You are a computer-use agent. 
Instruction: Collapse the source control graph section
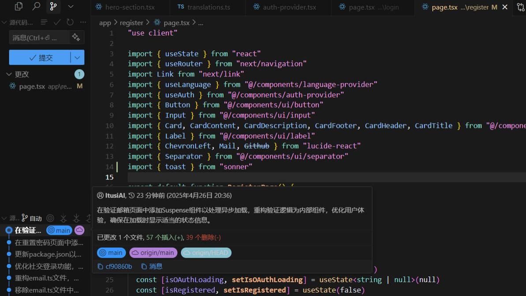(x=4, y=218)
